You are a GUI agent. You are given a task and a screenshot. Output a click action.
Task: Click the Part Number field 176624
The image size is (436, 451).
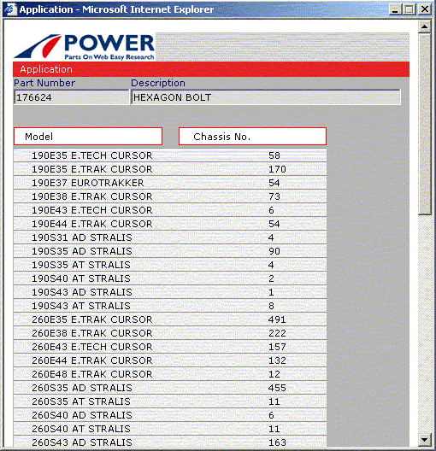pyautogui.click(x=71, y=97)
